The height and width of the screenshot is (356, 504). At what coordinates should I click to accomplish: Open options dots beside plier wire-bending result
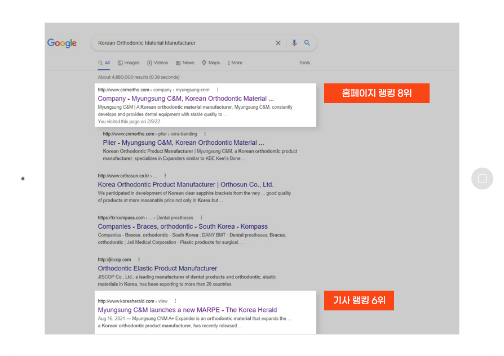click(205, 133)
